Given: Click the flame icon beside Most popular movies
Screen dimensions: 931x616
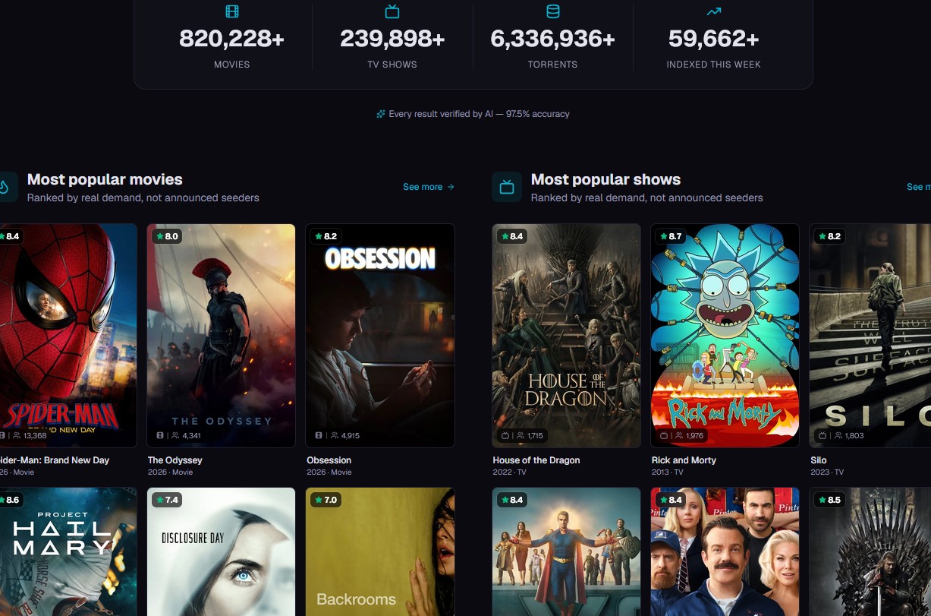Looking at the screenshot, I should pos(4,187).
